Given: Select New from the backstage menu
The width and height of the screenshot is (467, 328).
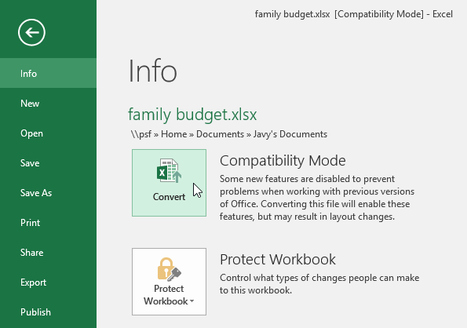Looking at the screenshot, I should pos(48,104).
